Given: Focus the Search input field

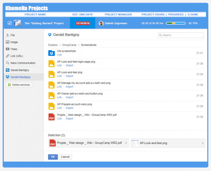Looking at the screenshot, I should click(181, 35).
